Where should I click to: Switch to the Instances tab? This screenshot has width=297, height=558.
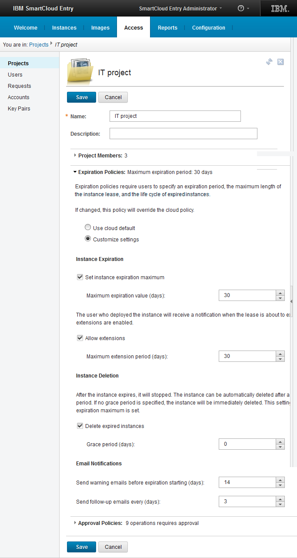(x=64, y=28)
